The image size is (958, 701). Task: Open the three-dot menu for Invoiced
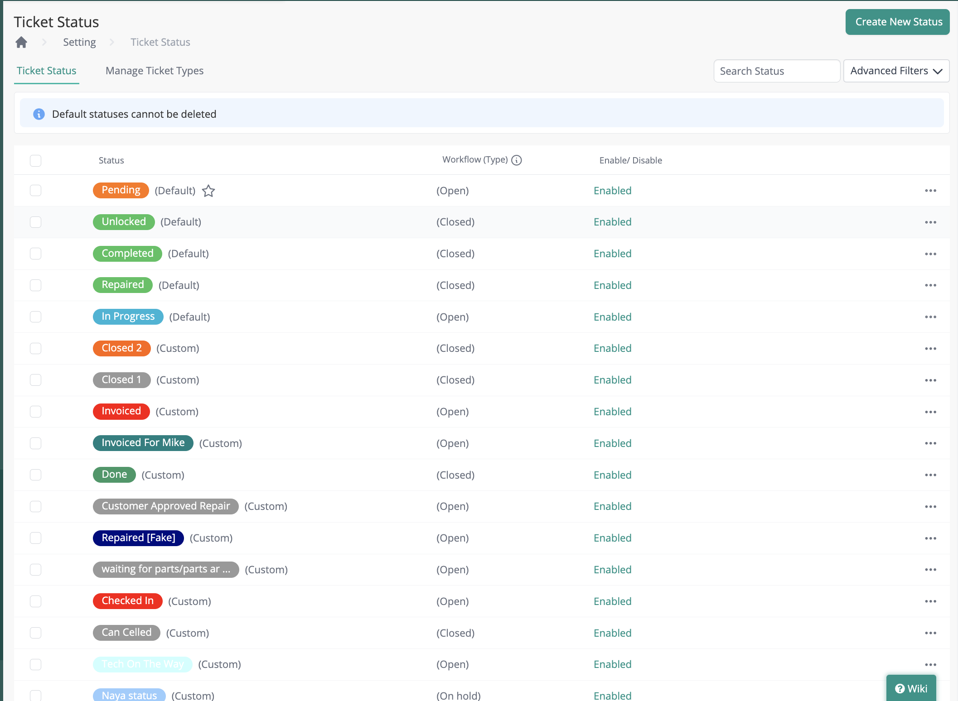930,412
